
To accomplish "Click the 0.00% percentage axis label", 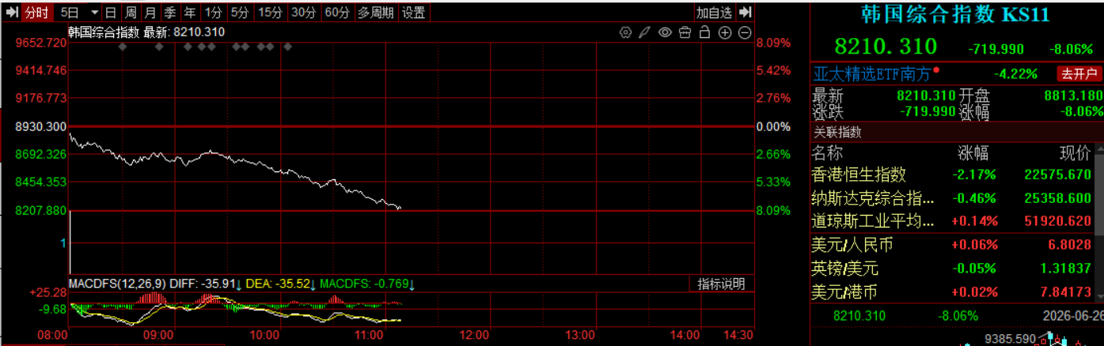I will [x=774, y=126].
